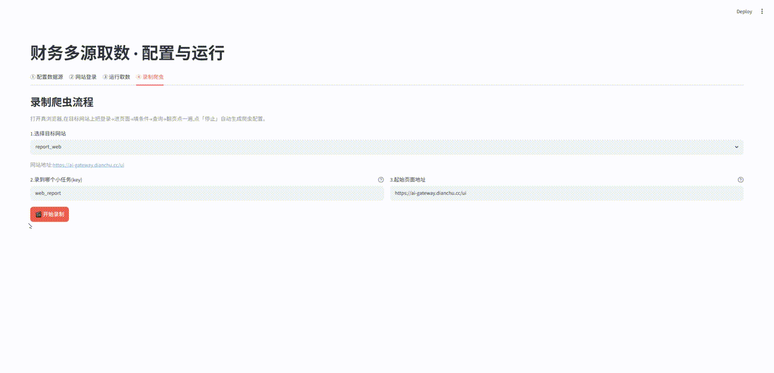Open the ai-gateway.dianchu.cc/ui website link

tap(88, 165)
